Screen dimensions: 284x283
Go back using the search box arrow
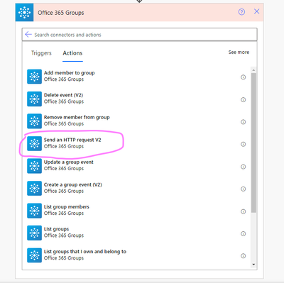click(28, 35)
